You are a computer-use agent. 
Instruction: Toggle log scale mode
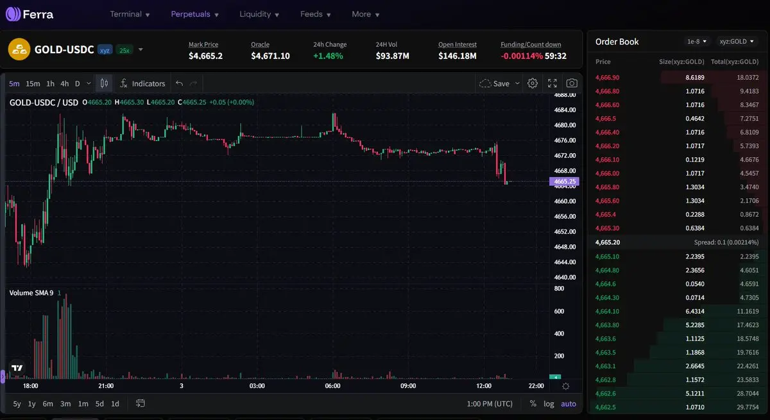[549, 404]
